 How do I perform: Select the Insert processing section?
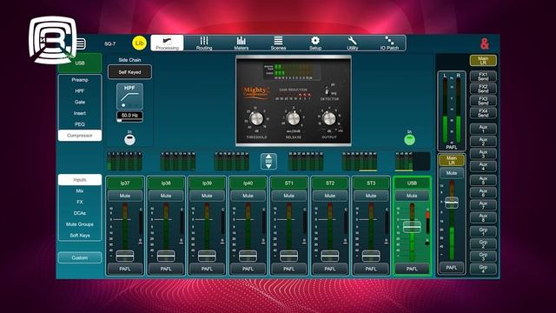point(80,113)
